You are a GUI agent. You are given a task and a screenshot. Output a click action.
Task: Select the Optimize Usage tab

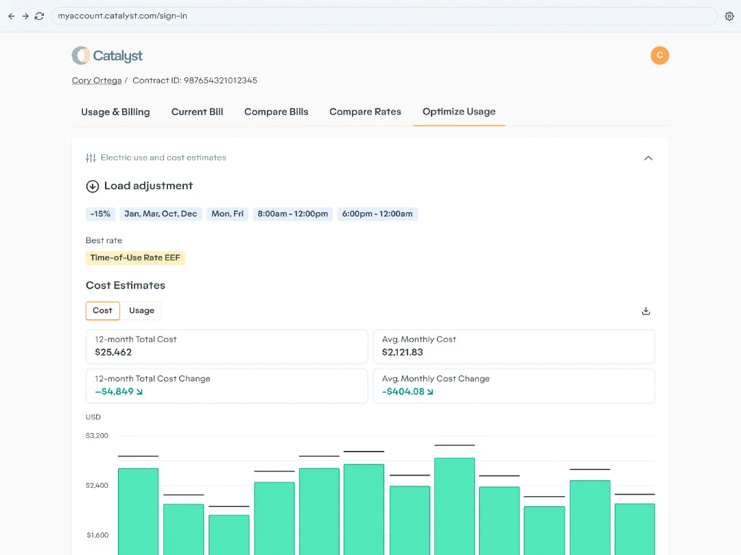pyautogui.click(x=459, y=112)
